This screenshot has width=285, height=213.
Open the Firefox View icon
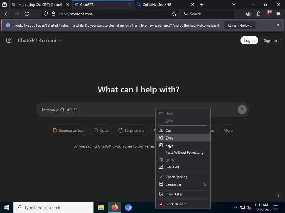coord(4,4)
